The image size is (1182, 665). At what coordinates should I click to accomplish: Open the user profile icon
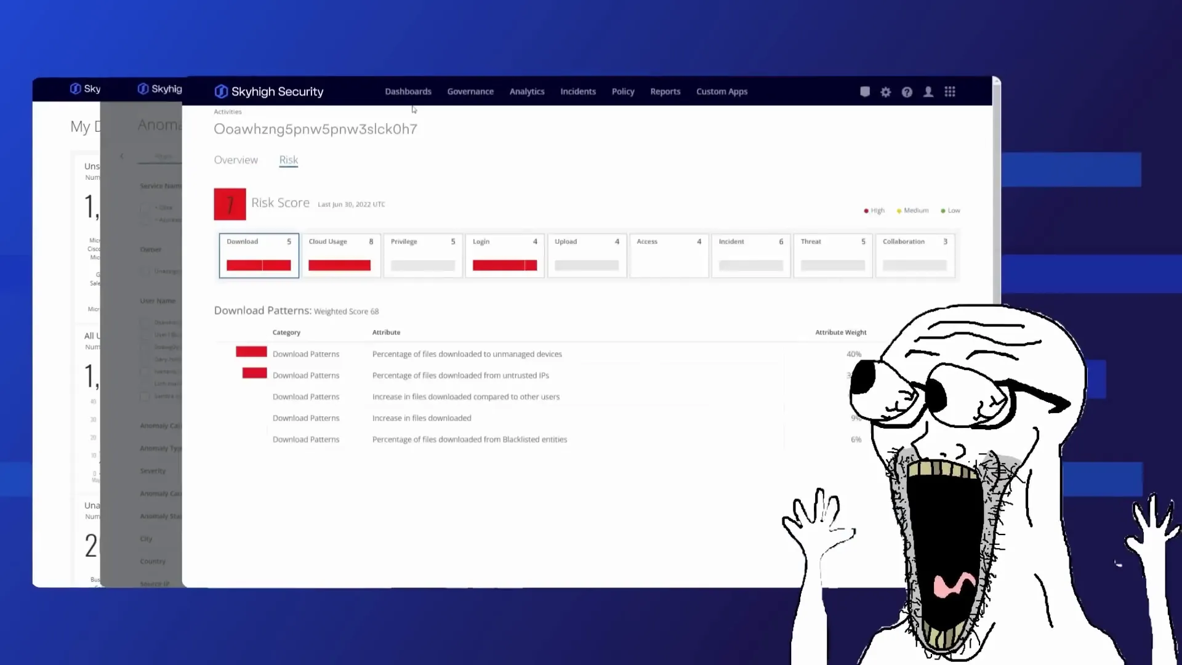coord(928,92)
